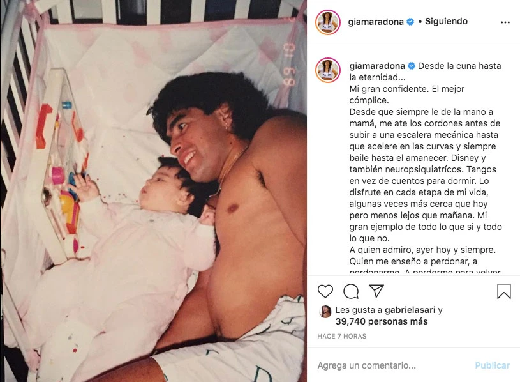Viewport: 520px width, 382px height.
Task: Open comments via speech bubble icon
Action: (x=350, y=291)
